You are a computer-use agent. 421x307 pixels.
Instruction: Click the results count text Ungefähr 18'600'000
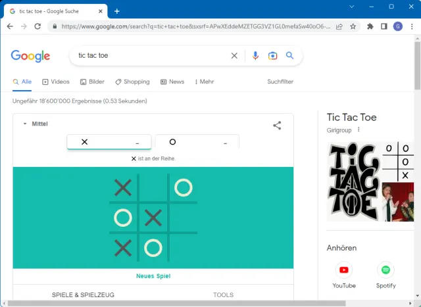(x=80, y=101)
